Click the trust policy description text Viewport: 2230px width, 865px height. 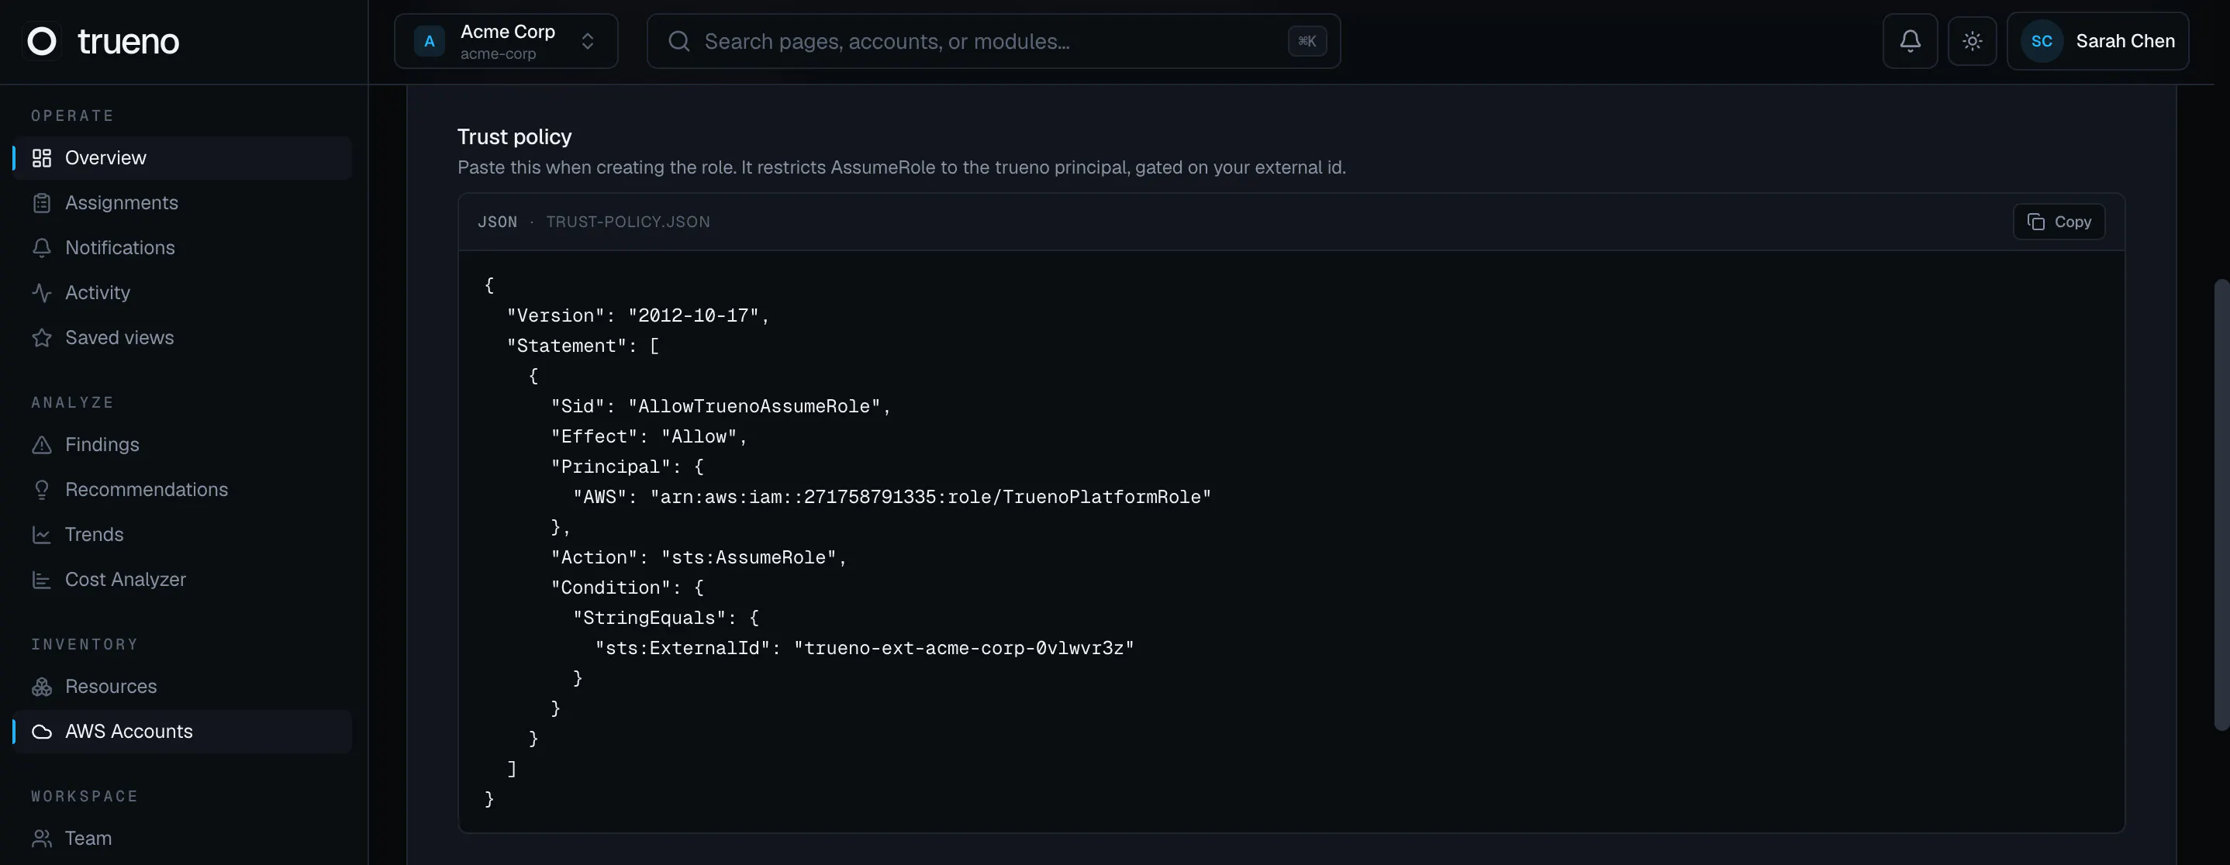click(x=901, y=168)
